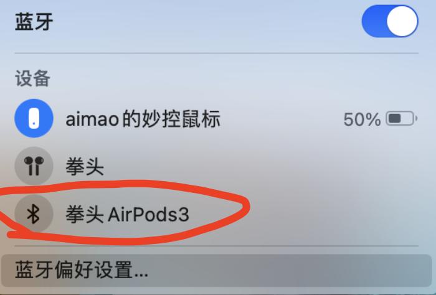Click the divider line above 蓝牙偏好设置
The height and width of the screenshot is (295, 436).
pos(216,246)
